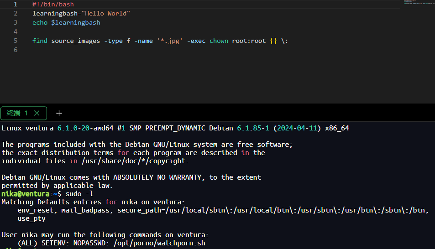Click the chown word in line 5
This screenshot has width=435, height=249.
click(x=219, y=41)
